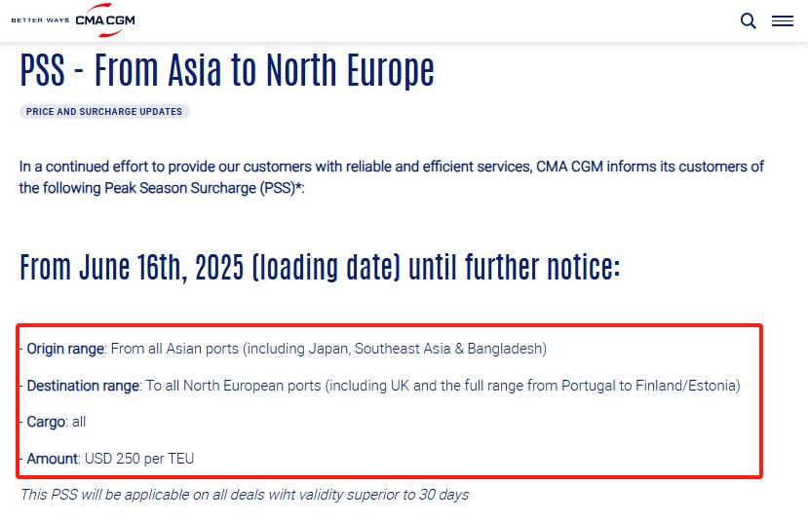Open the search magnifier icon

click(748, 20)
